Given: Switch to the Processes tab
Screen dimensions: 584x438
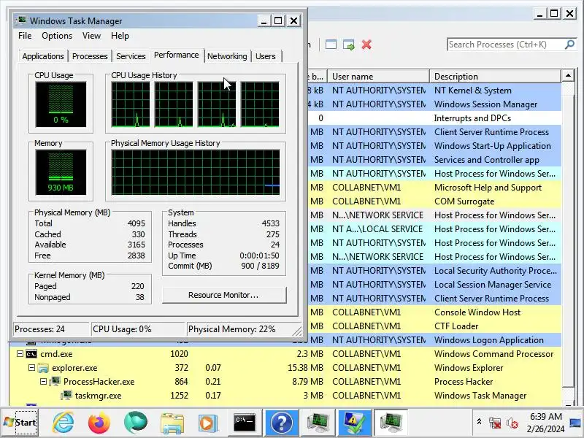Looking at the screenshot, I should click(90, 56).
